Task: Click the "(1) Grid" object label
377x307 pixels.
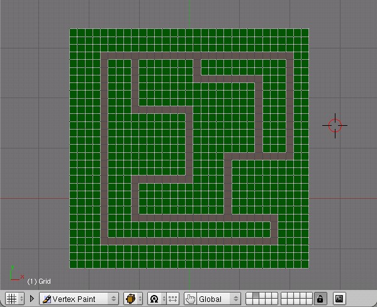Action: (x=39, y=281)
